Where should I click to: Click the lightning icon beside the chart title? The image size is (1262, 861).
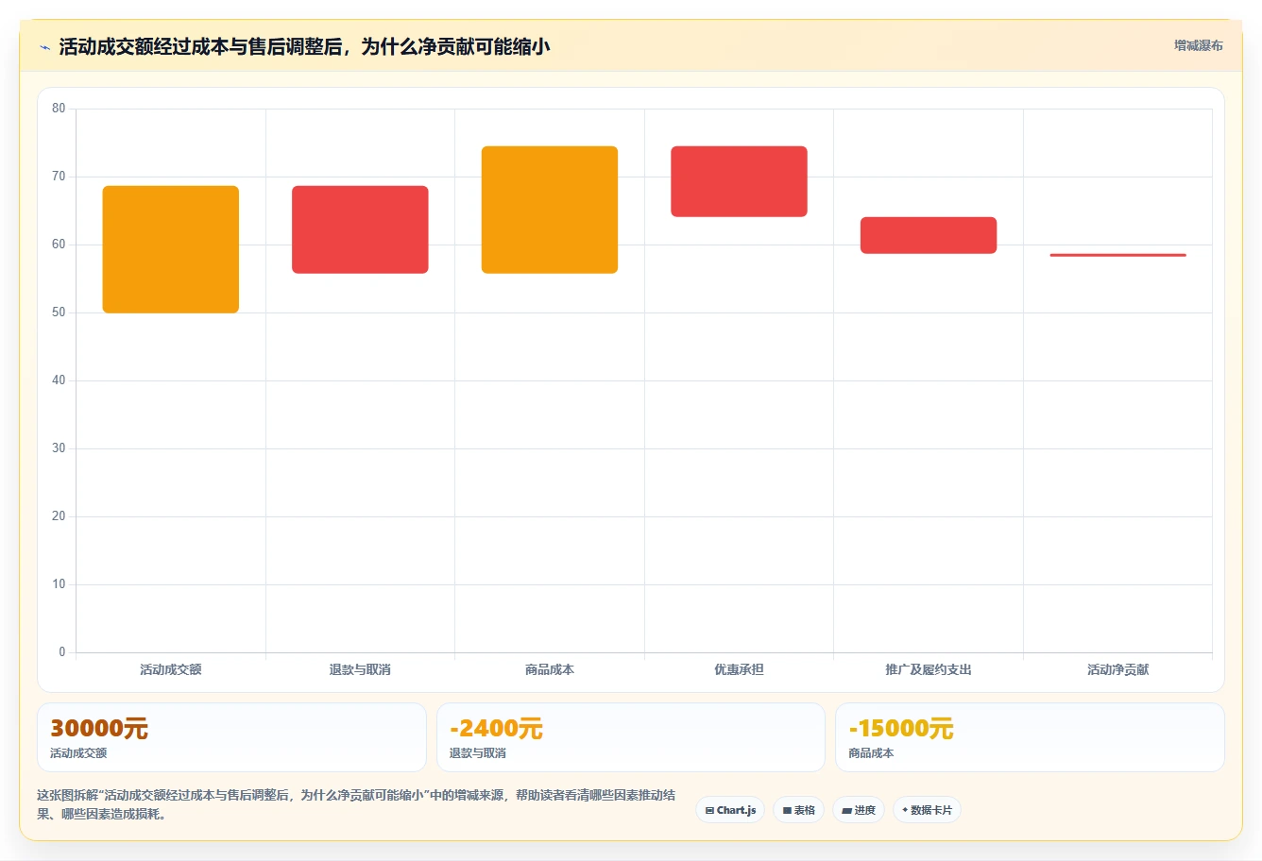click(x=44, y=47)
